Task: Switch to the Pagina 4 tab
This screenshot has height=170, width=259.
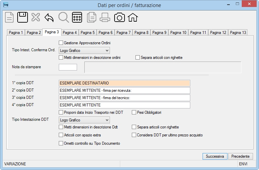Action: [x=70, y=33]
